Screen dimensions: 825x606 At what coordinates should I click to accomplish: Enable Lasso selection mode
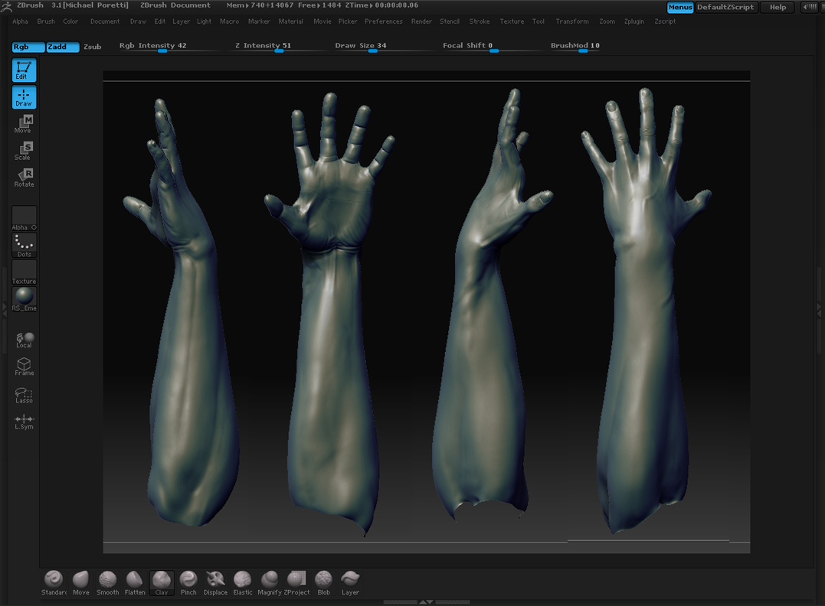(x=25, y=394)
